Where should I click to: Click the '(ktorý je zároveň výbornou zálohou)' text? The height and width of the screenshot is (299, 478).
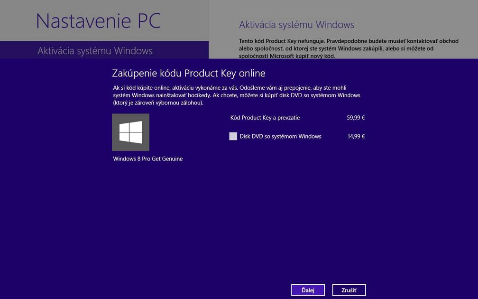click(158, 103)
